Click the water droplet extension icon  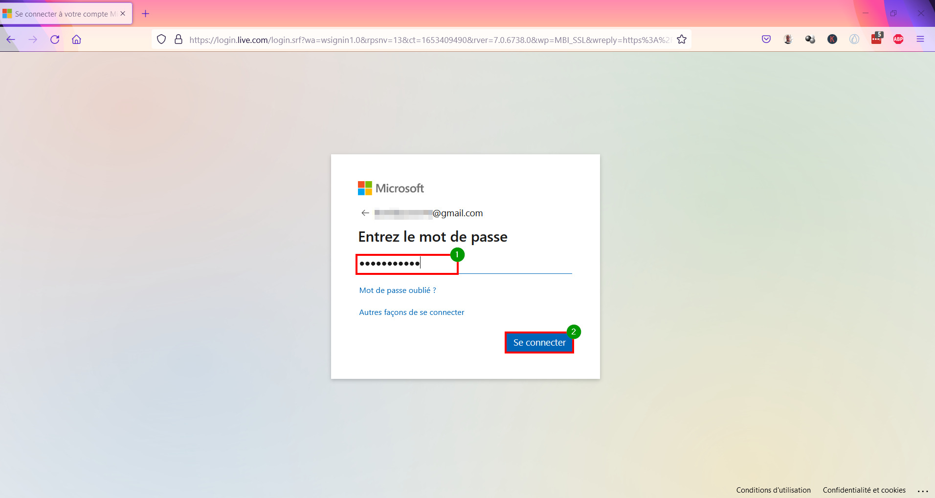pyautogui.click(x=854, y=40)
